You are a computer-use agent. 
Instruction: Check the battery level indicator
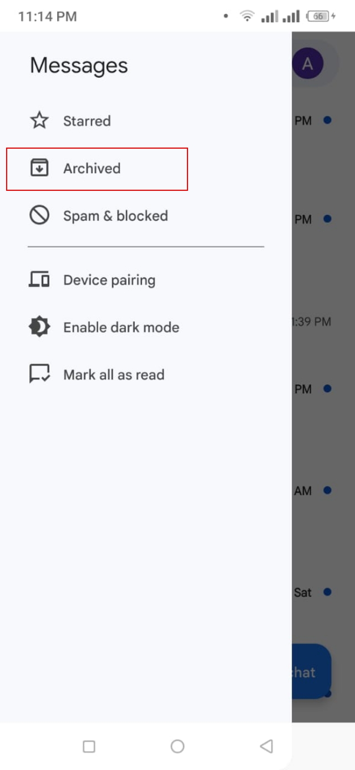point(317,16)
